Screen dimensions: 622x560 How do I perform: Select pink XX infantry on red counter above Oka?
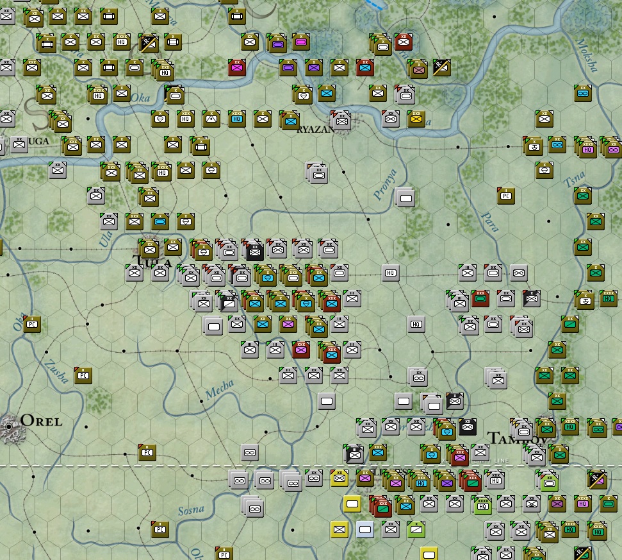pos(237,67)
